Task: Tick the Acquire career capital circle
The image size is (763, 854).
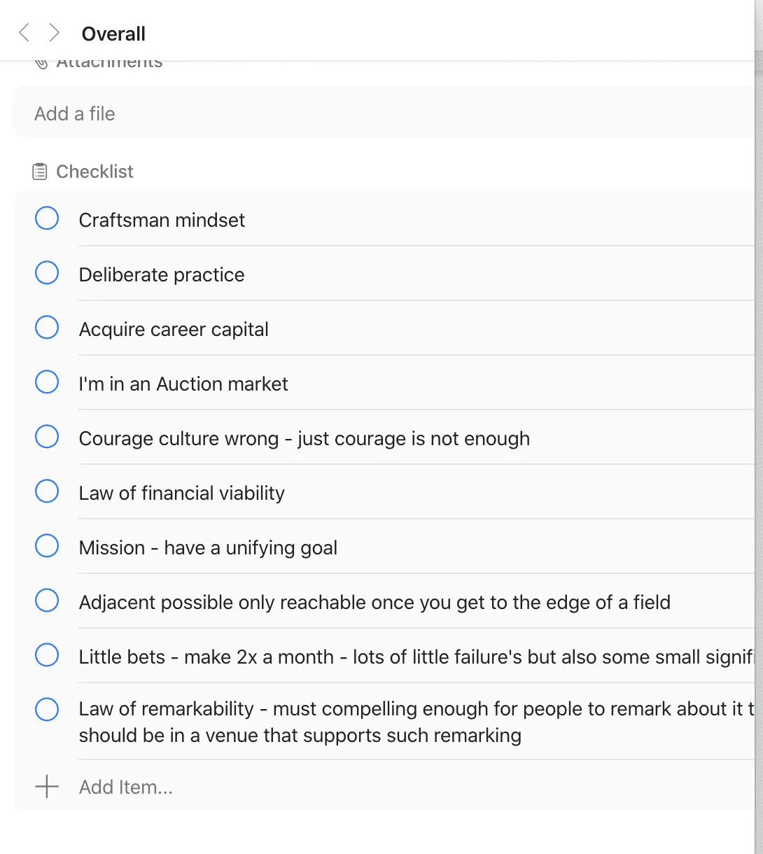Action: (47, 328)
